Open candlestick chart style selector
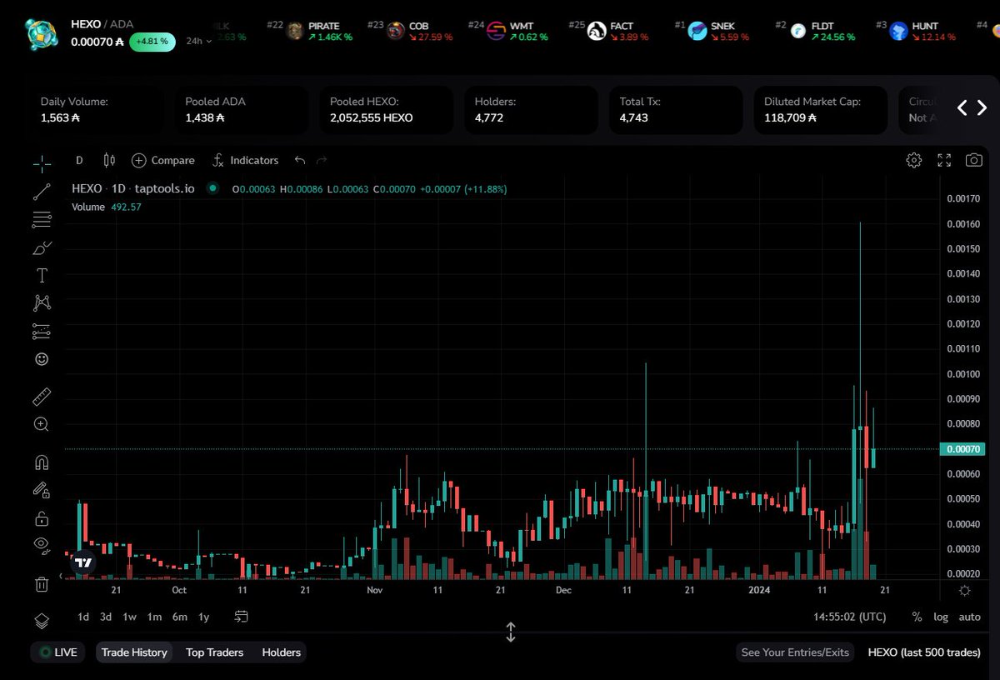 (x=107, y=160)
